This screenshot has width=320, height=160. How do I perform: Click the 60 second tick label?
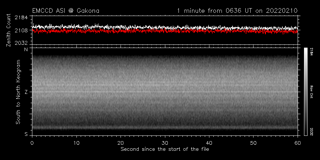click(298, 143)
